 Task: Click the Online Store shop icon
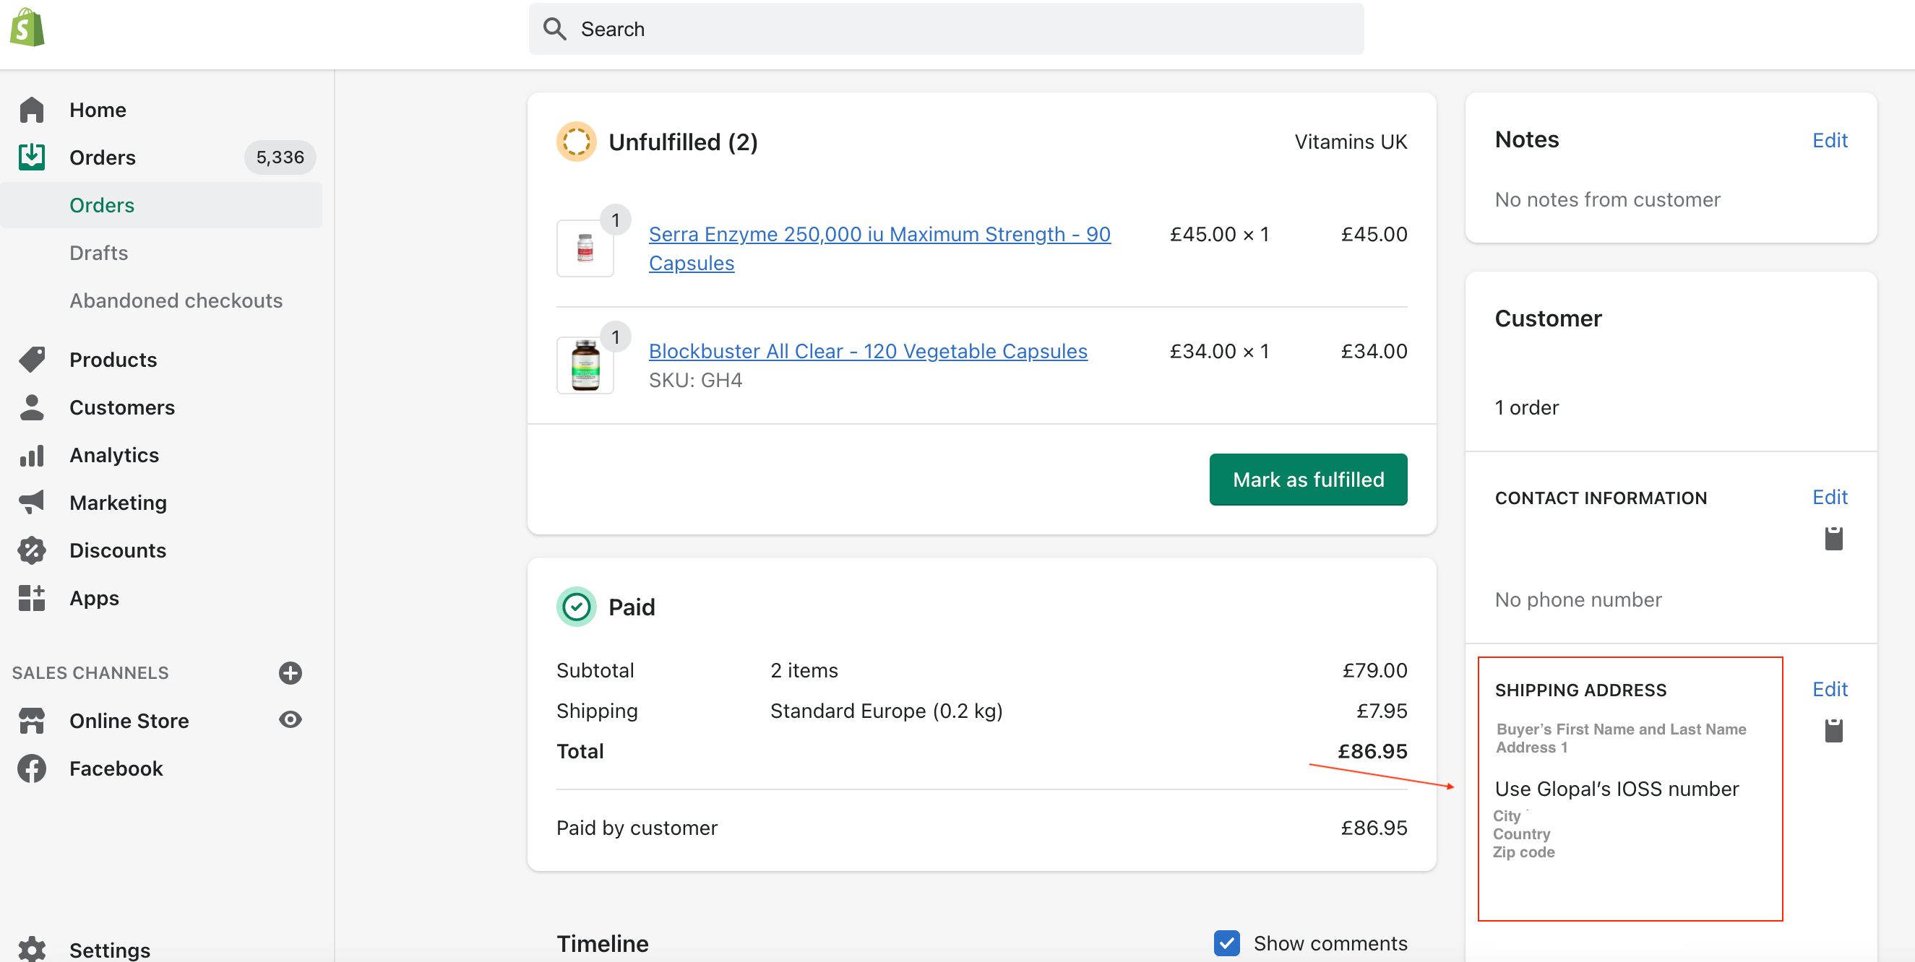tap(32, 721)
